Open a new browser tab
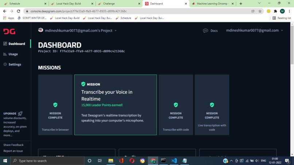294x165 pixels. [x=241, y=4]
